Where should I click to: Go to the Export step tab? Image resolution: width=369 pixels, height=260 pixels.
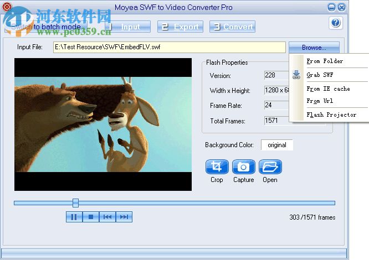tap(180, 27)
